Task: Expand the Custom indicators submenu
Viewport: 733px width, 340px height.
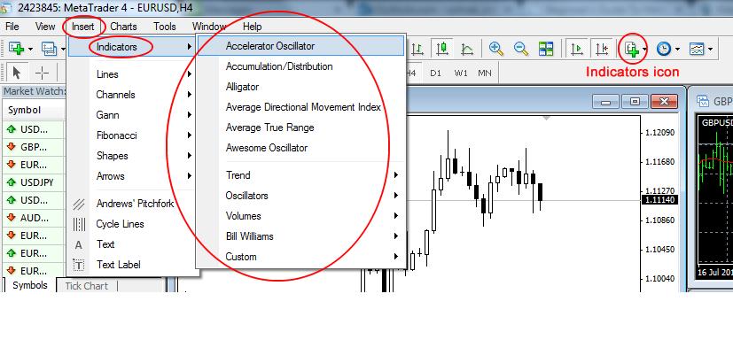Action: pos(300,257)
